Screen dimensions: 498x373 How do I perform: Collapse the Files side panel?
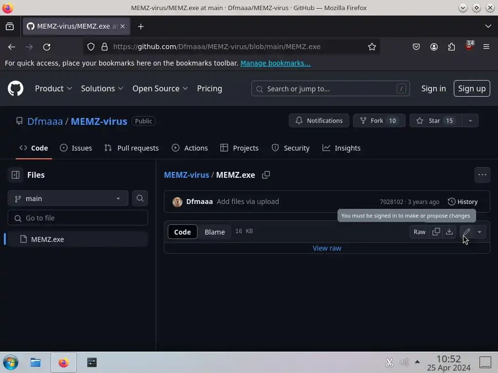(x=16, y=175)
